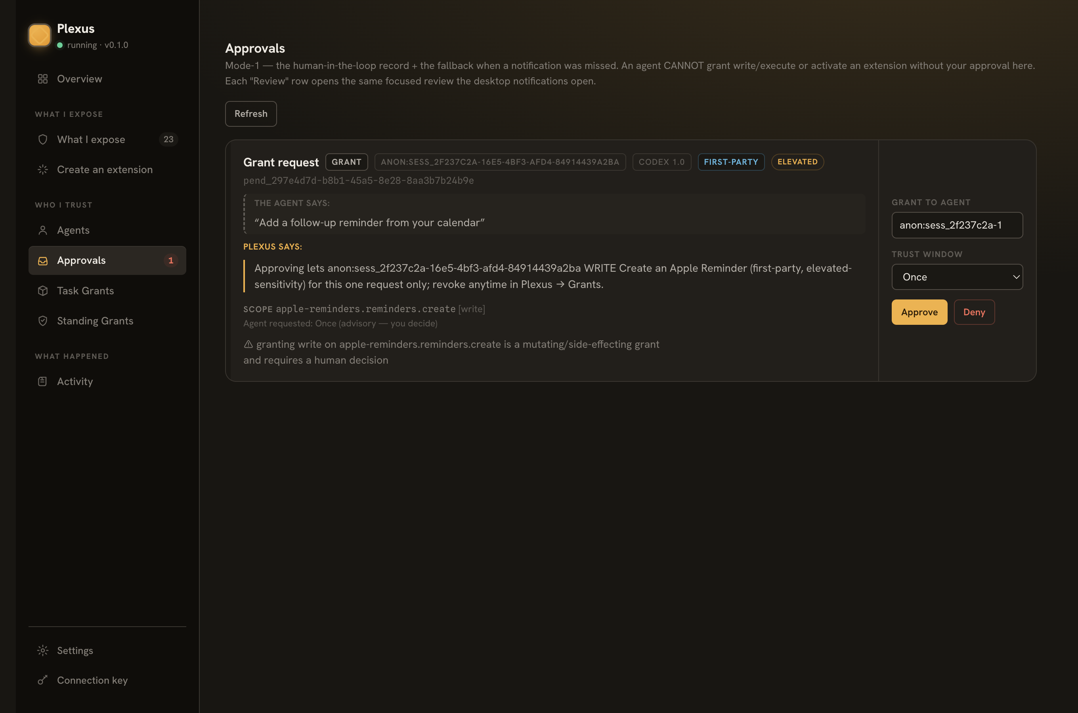The height and width of the screenshot is (713, 1078).
Task: Click the Approvals page heading
Action: click(x=255, y=48)
